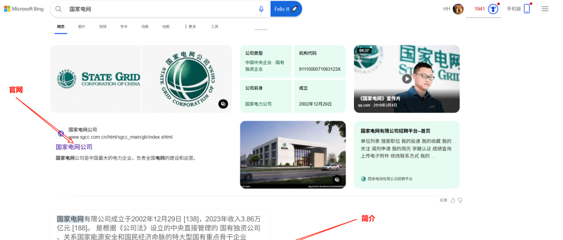
Task: Click the Microsoft Bing logo
Action: pos(23,9)
